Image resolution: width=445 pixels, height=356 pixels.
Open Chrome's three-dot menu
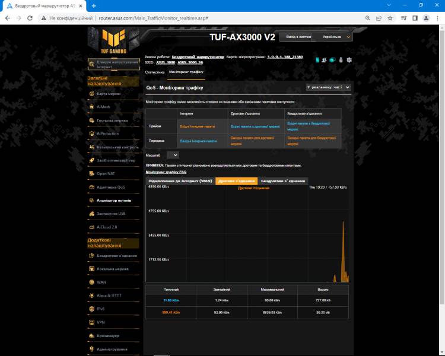tap(437, 18)
